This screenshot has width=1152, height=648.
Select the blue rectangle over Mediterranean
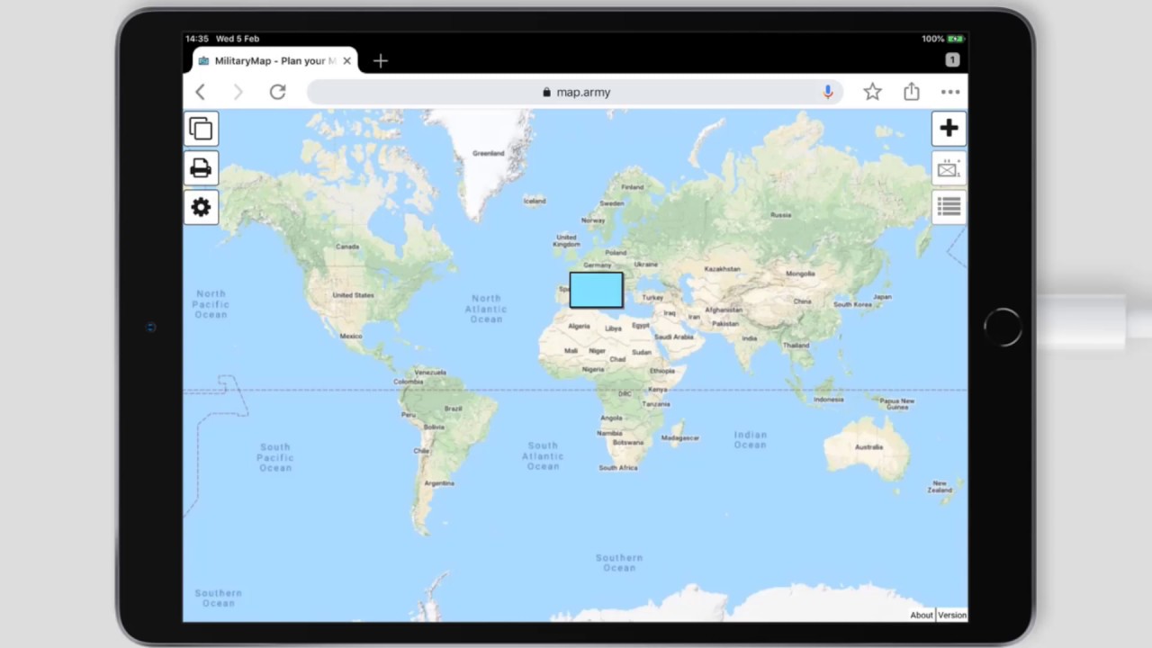point(596,290)
